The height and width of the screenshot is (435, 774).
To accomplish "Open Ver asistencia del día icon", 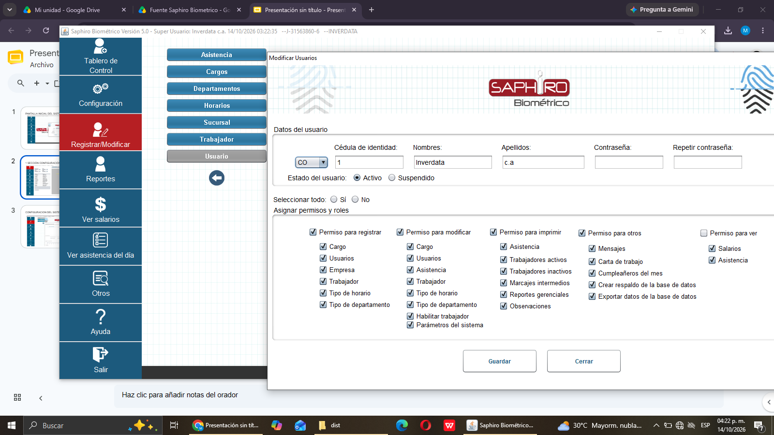I will click(101, 240).
